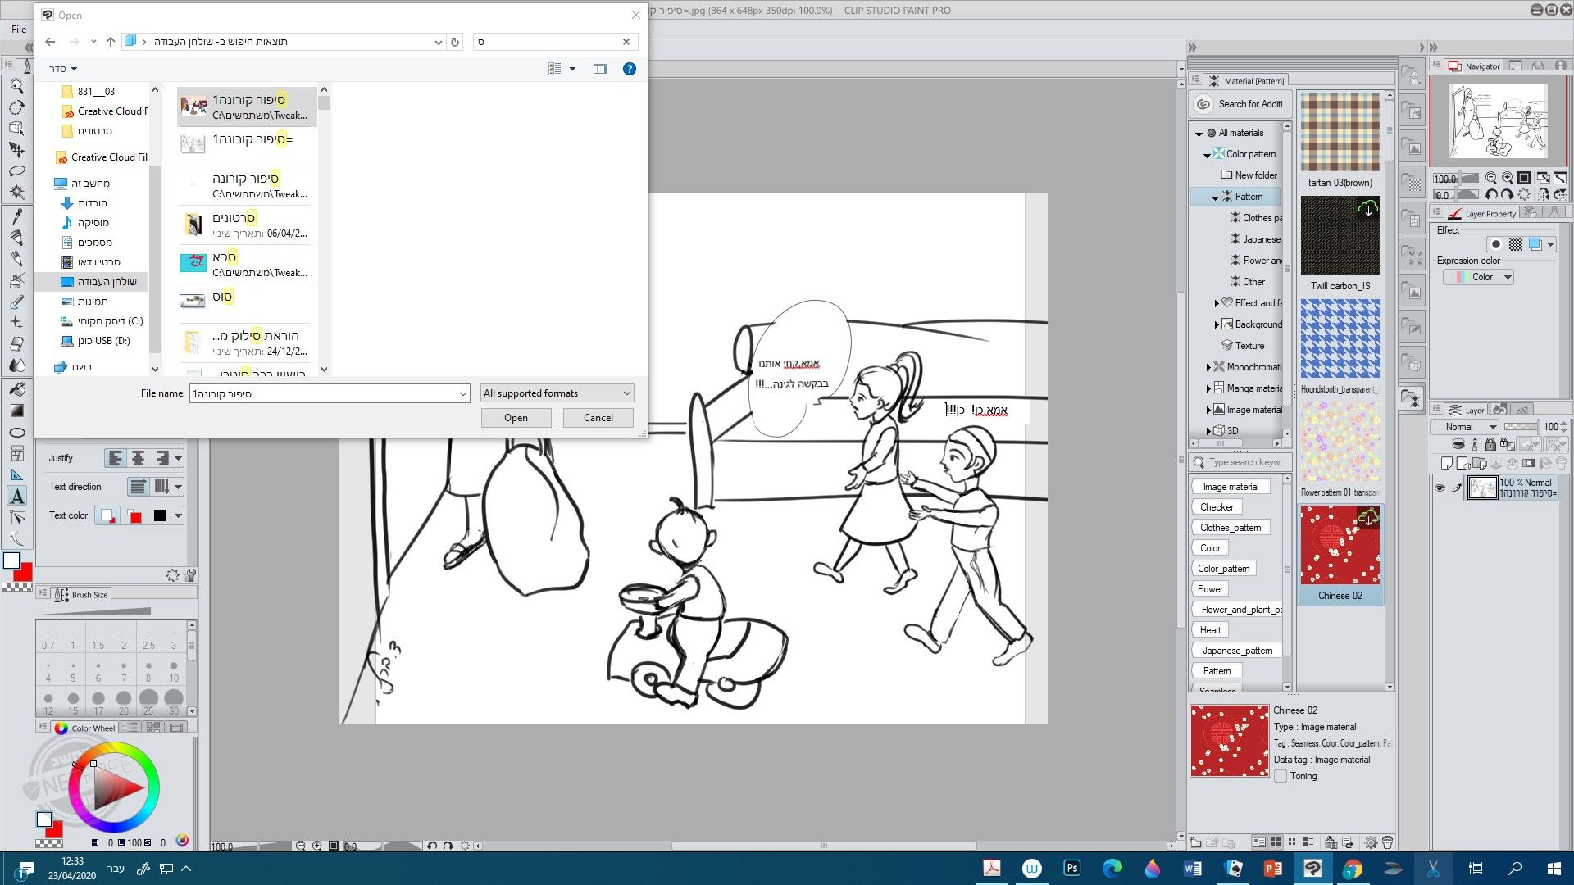
Task: Select the black text color swatch
Action: [x=160, y=515]
